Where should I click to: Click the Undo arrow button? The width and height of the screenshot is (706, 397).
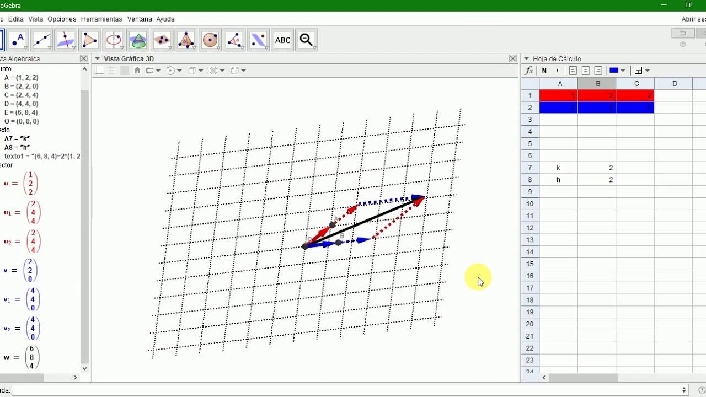pos(683,34)
